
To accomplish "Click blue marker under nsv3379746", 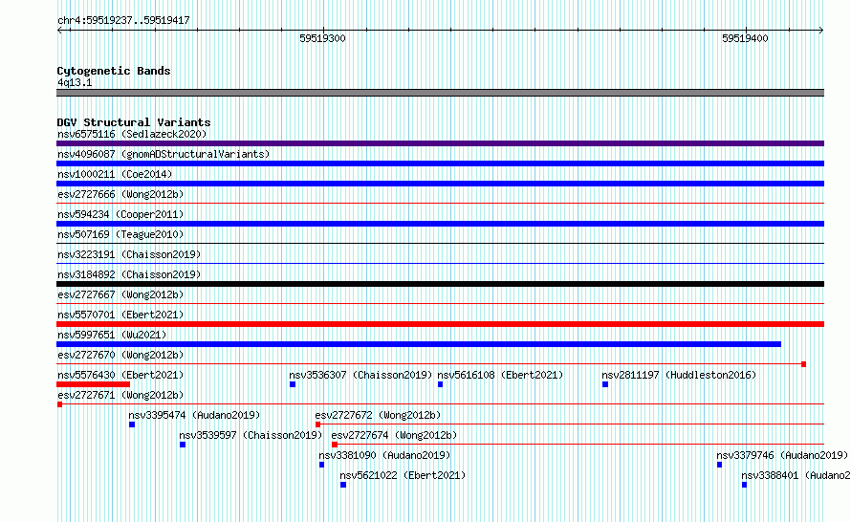I will [x=720, y=465].
